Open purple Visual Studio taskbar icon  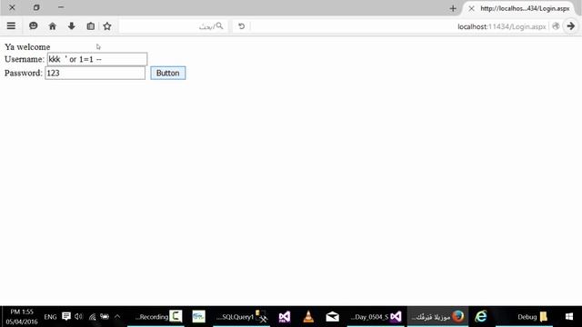[285, 317]
